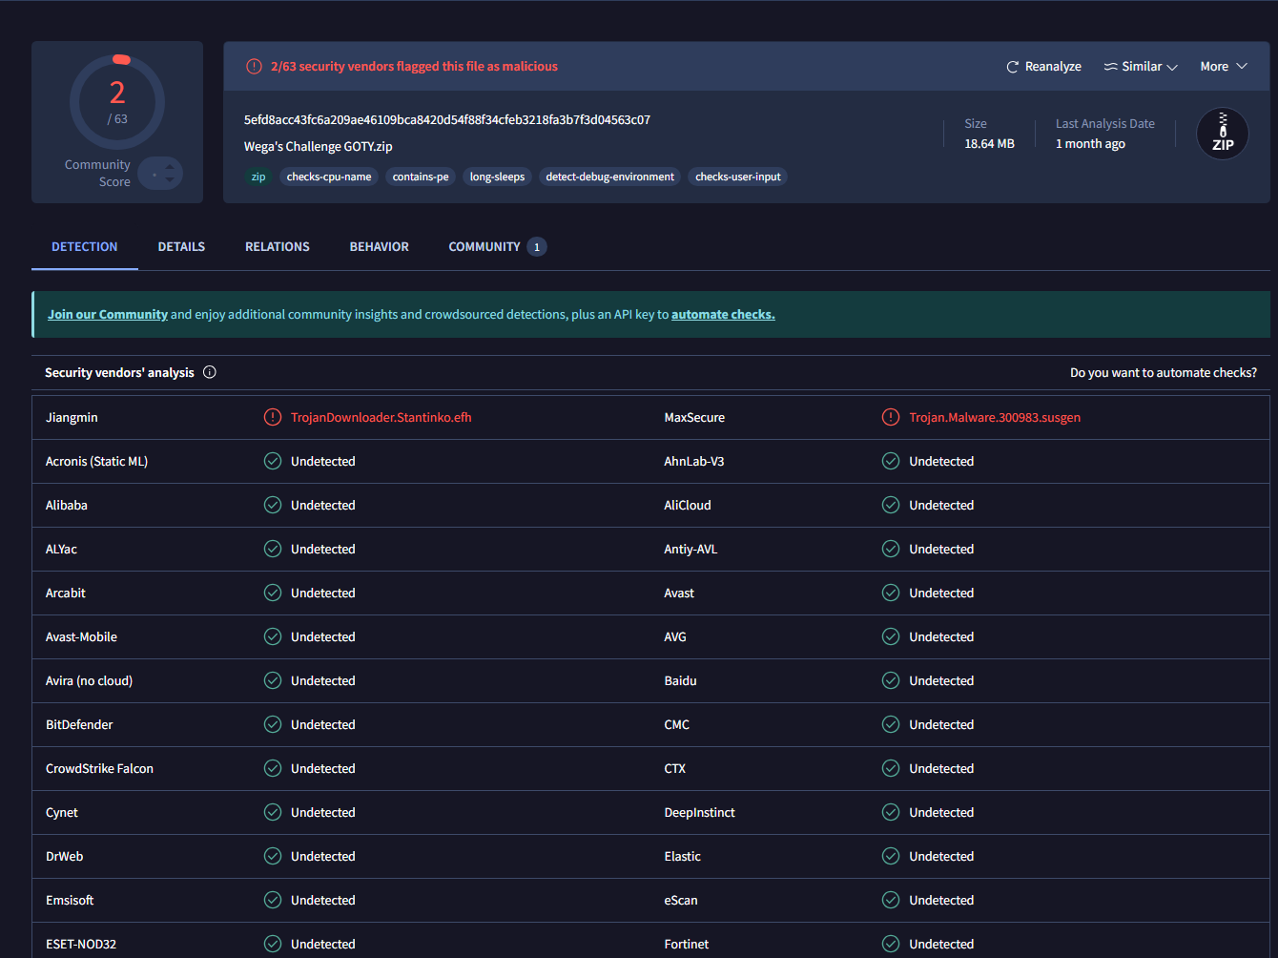Click the 'Jiangmin' vendor name
1278x958 pixels.
coord(72,417)
